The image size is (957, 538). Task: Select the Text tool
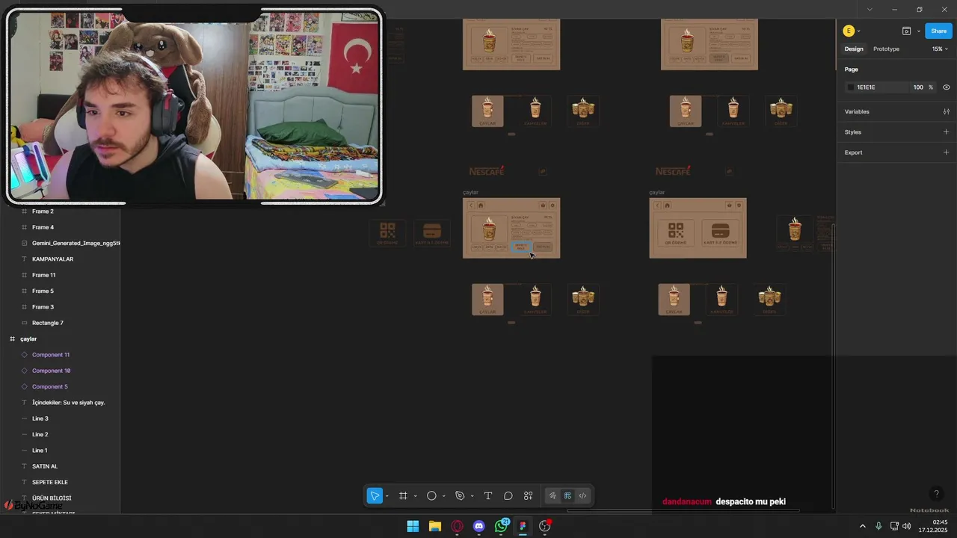[x=488, y=495]
